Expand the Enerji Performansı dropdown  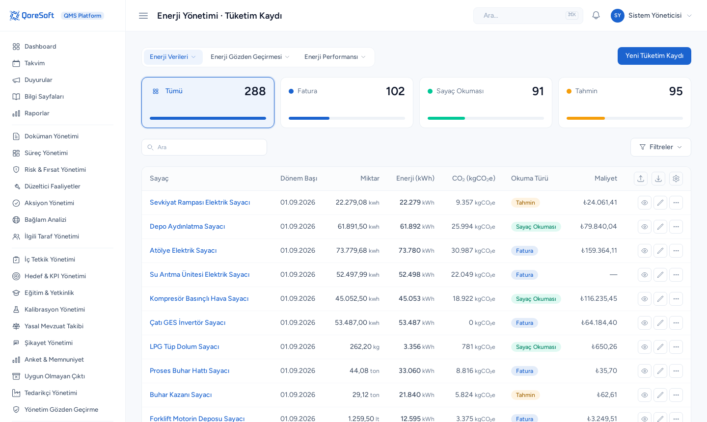coord(335,57)
